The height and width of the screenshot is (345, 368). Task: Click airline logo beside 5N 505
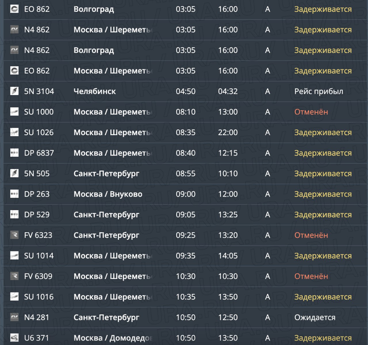(14, 173)
